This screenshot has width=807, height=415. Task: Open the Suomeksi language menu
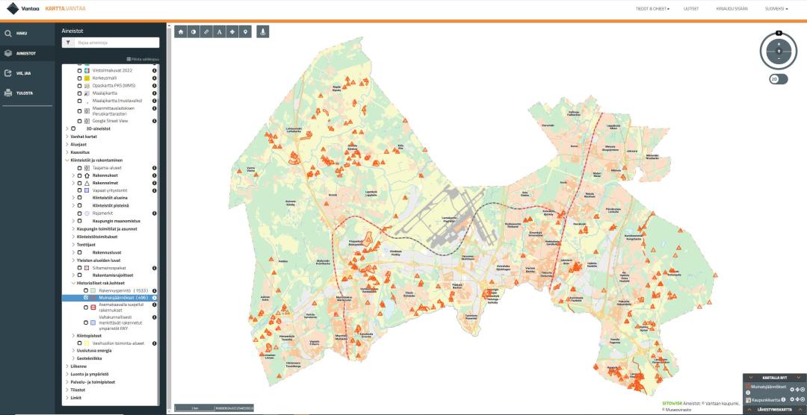tap(776, 9)
